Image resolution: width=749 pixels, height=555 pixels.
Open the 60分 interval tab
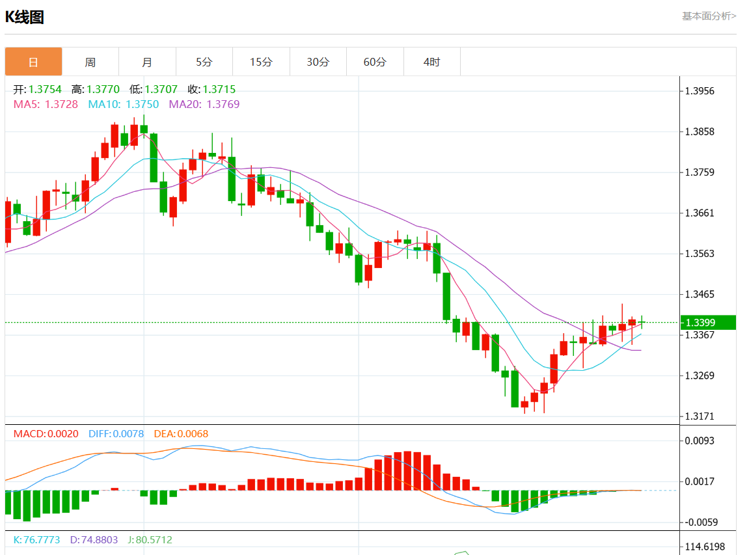point(375,62)
